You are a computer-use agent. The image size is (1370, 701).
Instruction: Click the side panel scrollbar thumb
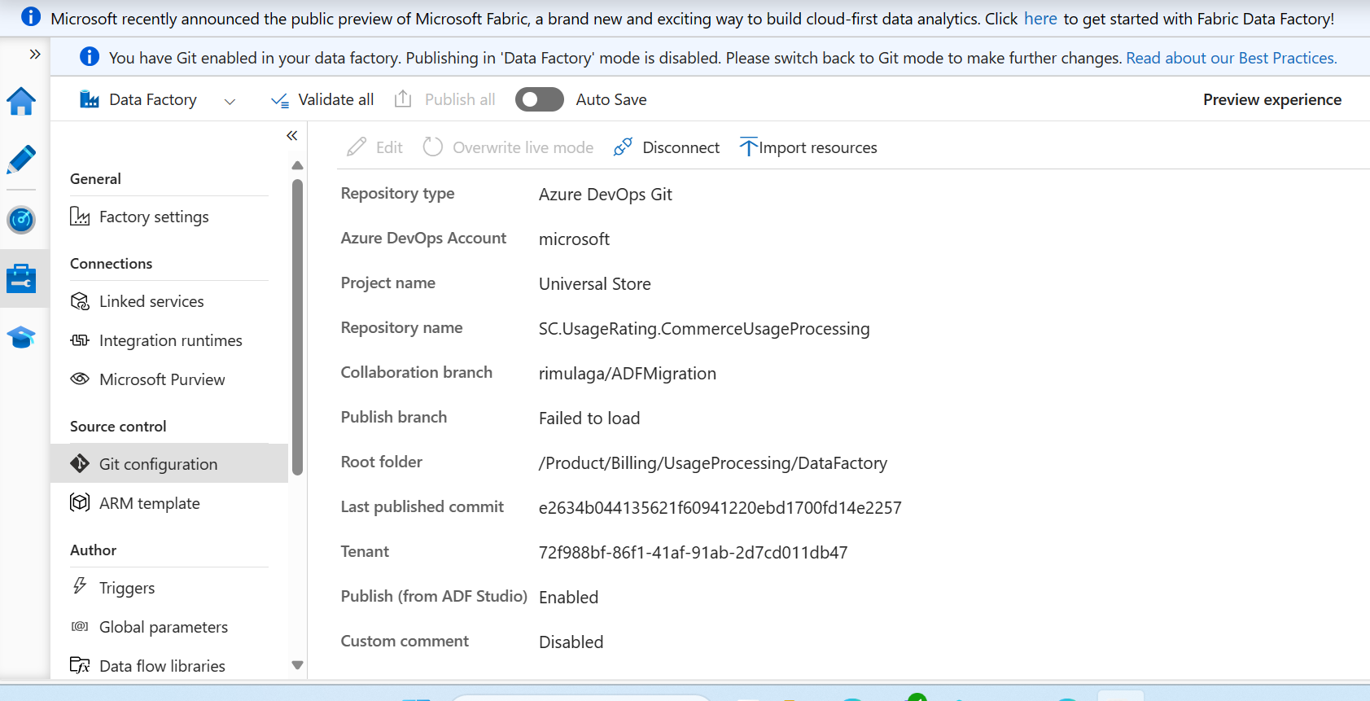(x=298, y=326)
